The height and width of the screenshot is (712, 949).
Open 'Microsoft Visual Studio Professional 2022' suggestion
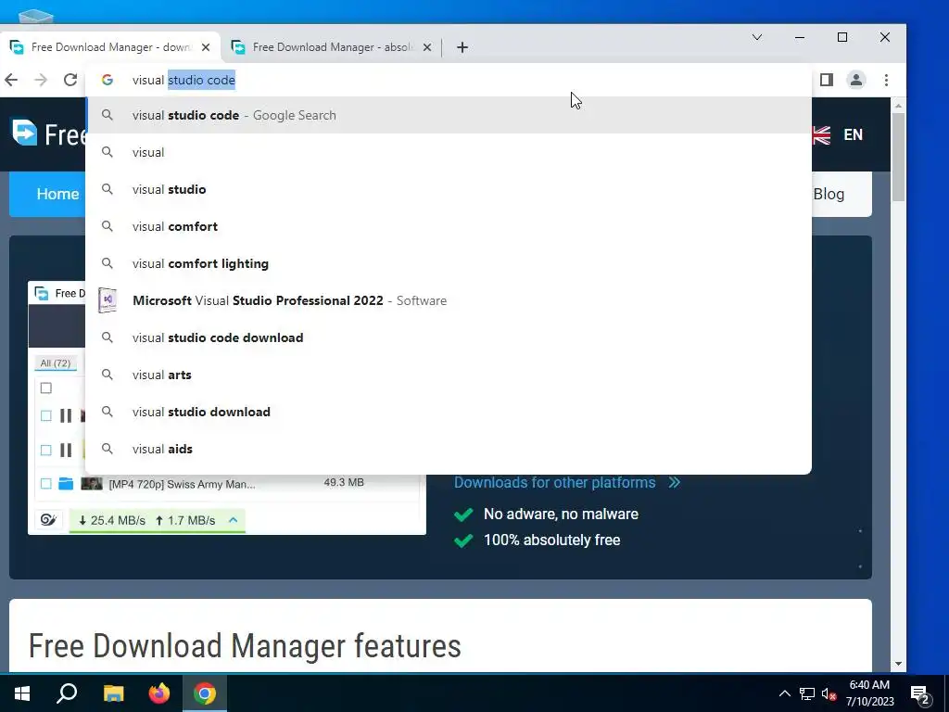[449, 301]
